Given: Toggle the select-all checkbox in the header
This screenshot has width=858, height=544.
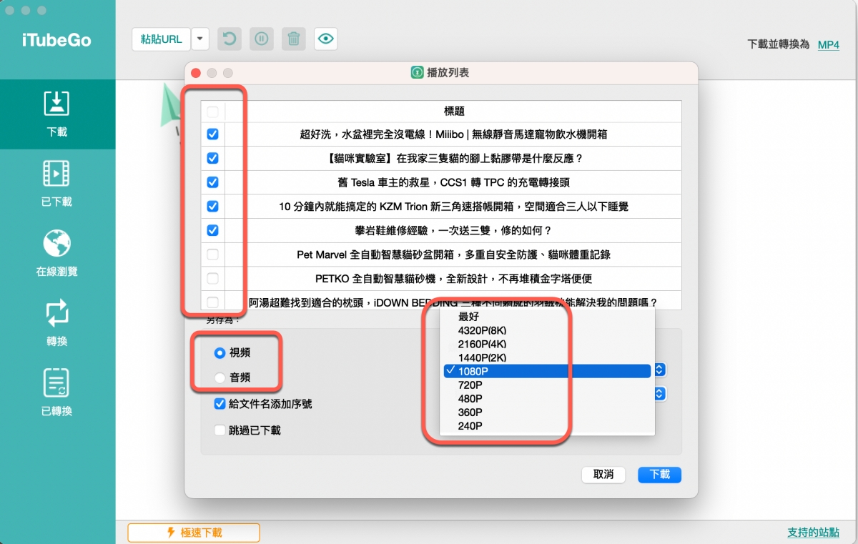Looking at the screenshot, I should [x=212, y=112].
